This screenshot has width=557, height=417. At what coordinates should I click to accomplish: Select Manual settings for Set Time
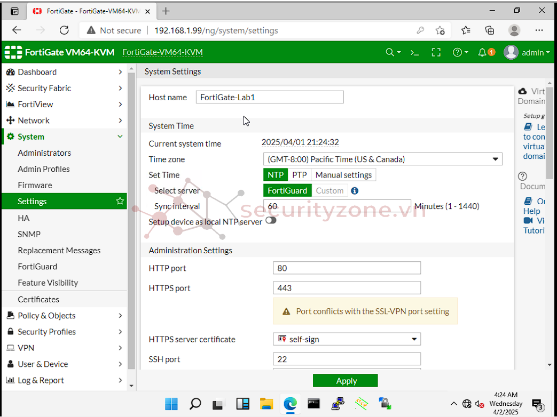[343, 175]
